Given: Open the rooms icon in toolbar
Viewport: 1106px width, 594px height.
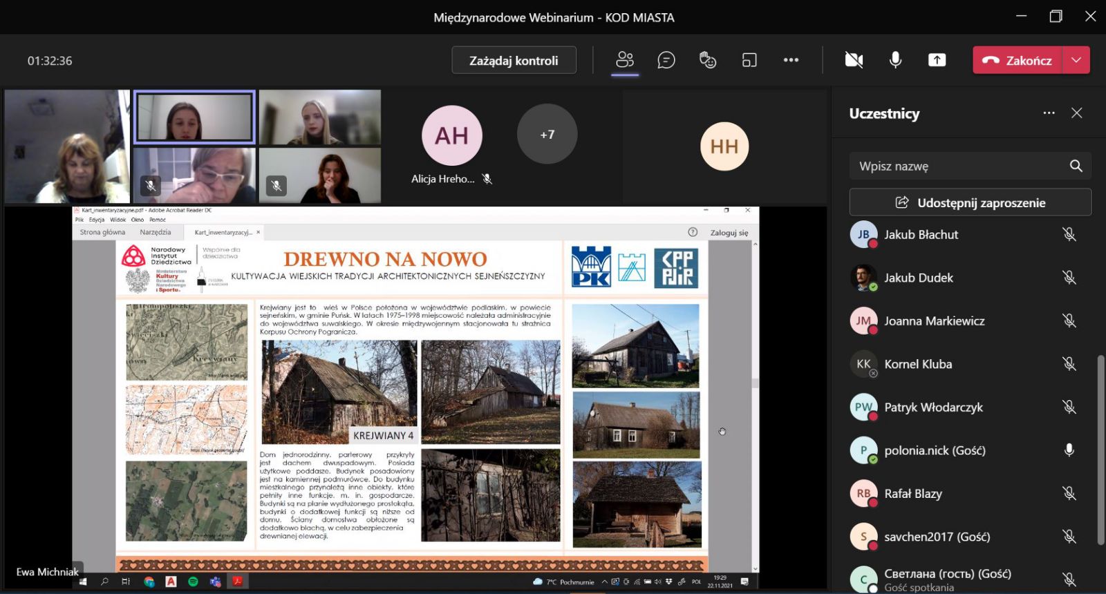Looking at the screenshot, I should (749, 60).
